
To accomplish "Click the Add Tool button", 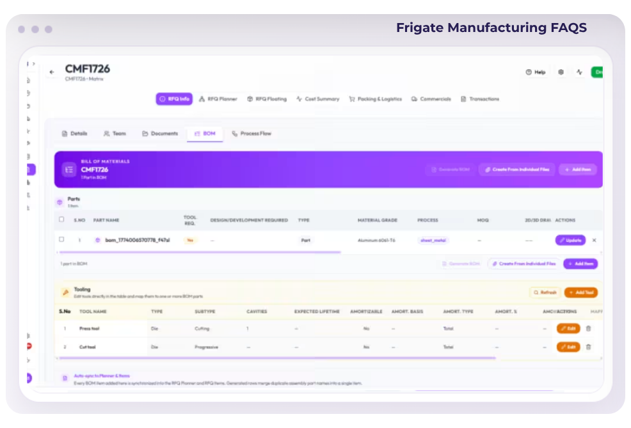I will point(580,292).
